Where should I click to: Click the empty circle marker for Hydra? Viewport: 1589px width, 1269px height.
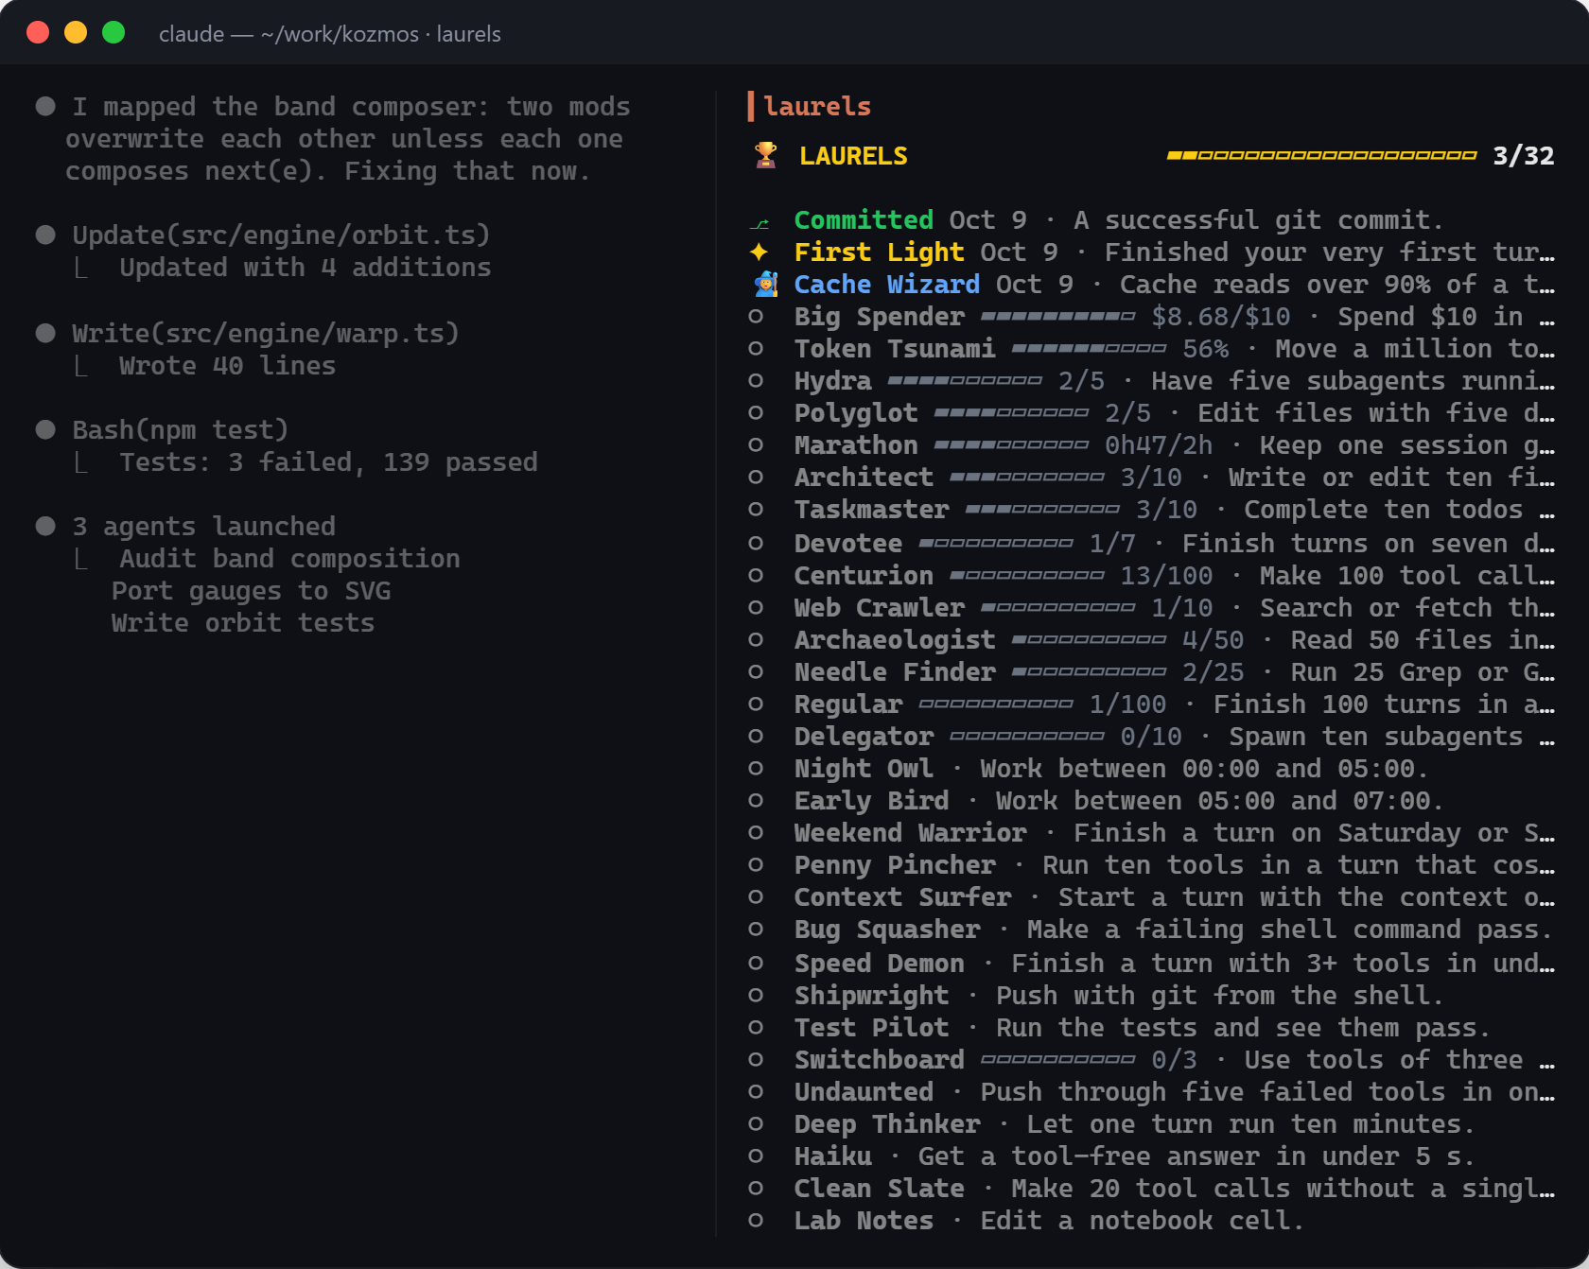pos(756,380)
